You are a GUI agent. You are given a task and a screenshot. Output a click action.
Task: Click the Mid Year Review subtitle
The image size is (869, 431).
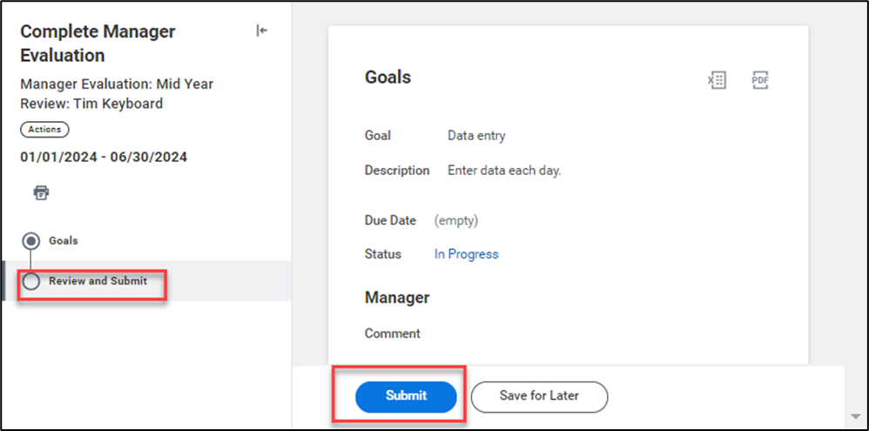[x=117, y=94]
